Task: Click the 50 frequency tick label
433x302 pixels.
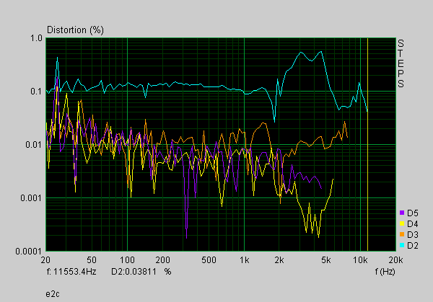Action: (92, 259)
